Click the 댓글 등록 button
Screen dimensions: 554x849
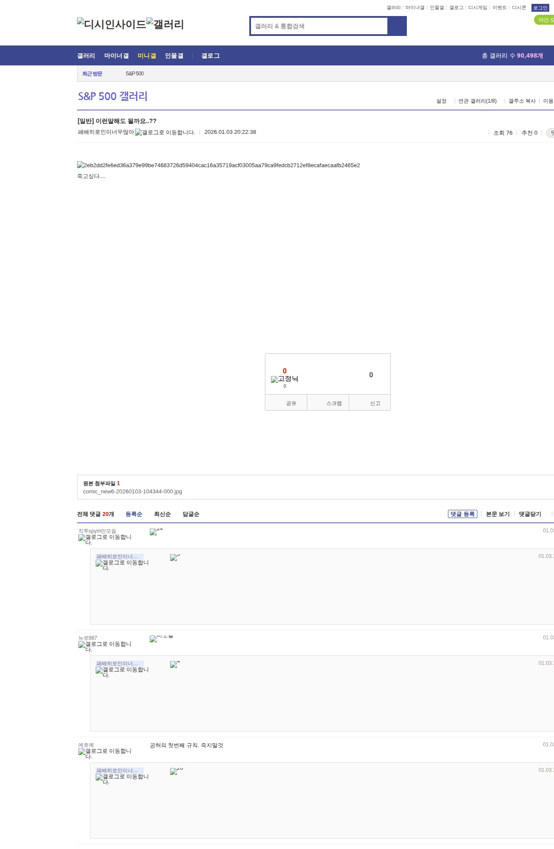pos(462,514)
